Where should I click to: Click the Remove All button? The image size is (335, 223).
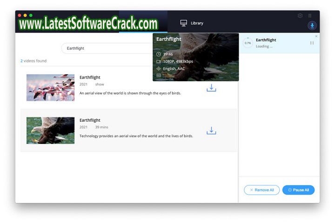click(261, 190)
